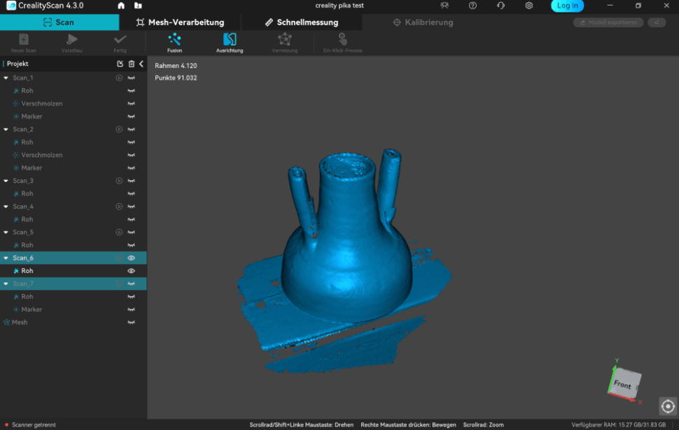
Task: Start the Ein-Klick-Prozess tool
Action: (x=342, y=43)
